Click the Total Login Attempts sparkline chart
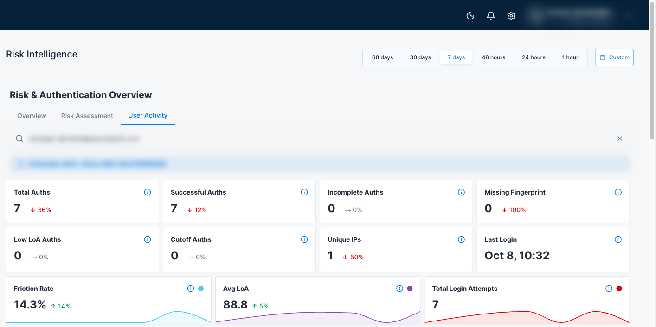Viewport: 656px width, 327px height. tap(527, 317)
